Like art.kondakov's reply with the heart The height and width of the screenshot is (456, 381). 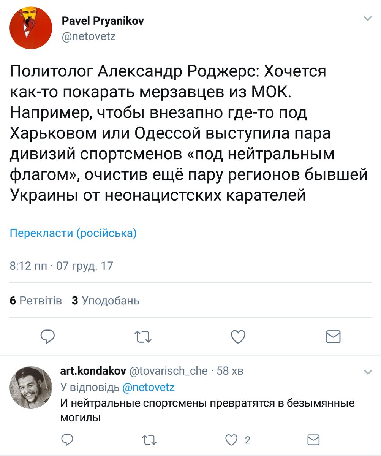(231, 440)
